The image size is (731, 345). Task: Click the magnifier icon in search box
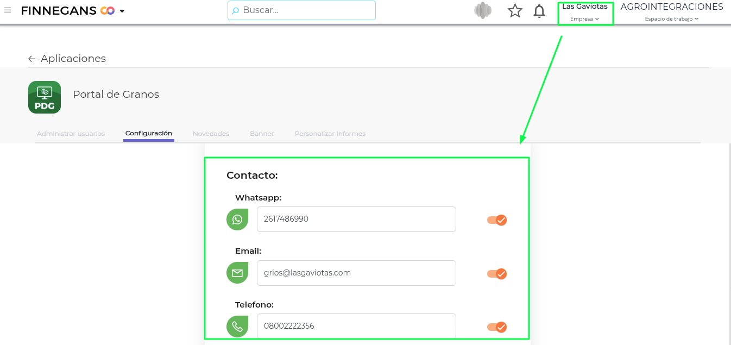[x=236, y=11]
